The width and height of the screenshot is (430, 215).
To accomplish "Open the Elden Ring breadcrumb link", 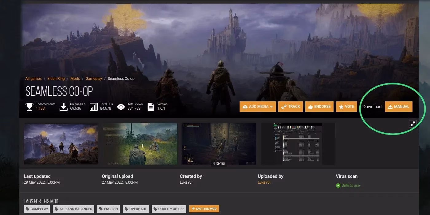I will 56,79.
